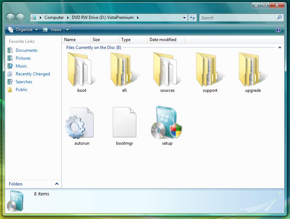This screenshot has width=290, height=219.
Task: Open recent pages dropdown beside Forward
Action: click(27, 18)
